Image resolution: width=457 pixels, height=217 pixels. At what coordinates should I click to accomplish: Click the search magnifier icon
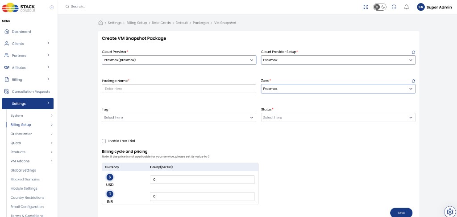click(67, 6)
